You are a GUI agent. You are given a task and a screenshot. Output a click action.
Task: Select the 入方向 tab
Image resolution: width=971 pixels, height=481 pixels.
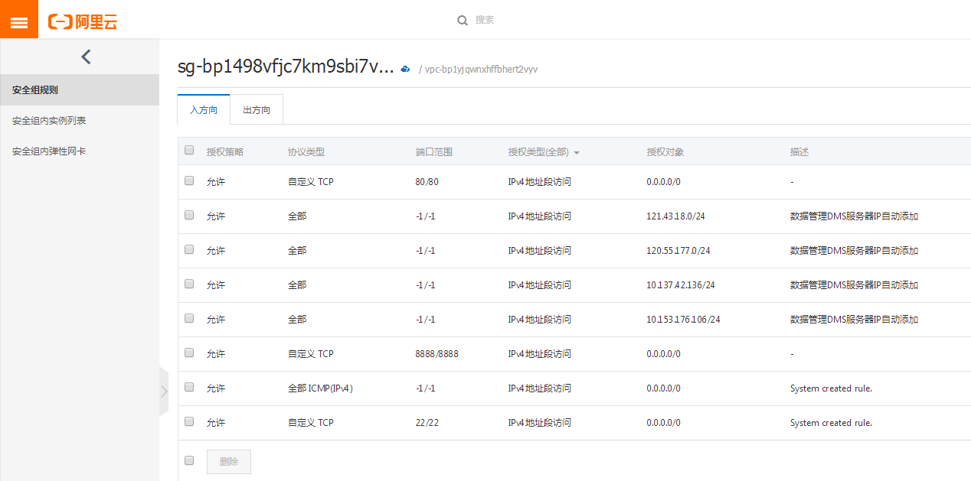tap(204, 110)
